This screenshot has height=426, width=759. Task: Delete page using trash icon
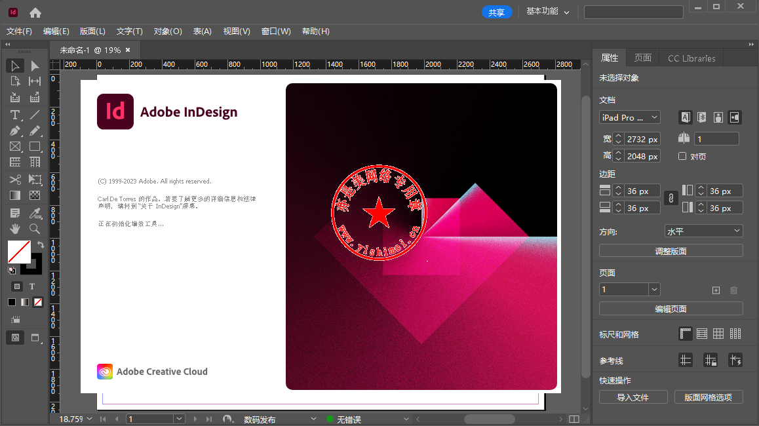[734, 290]
